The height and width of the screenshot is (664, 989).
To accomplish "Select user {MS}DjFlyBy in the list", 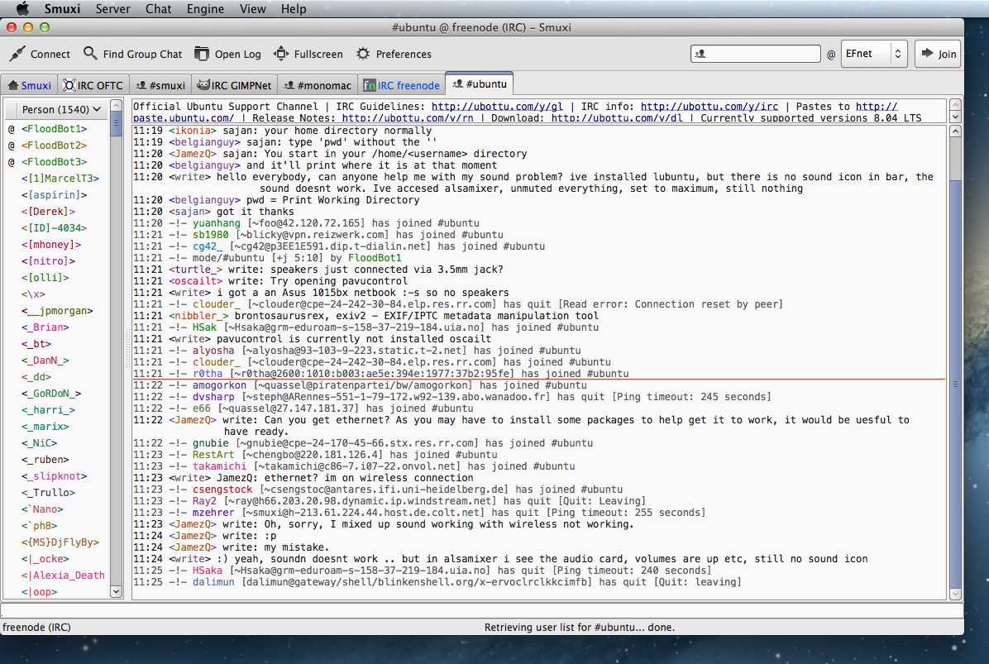I will click(x=60, y=542).
